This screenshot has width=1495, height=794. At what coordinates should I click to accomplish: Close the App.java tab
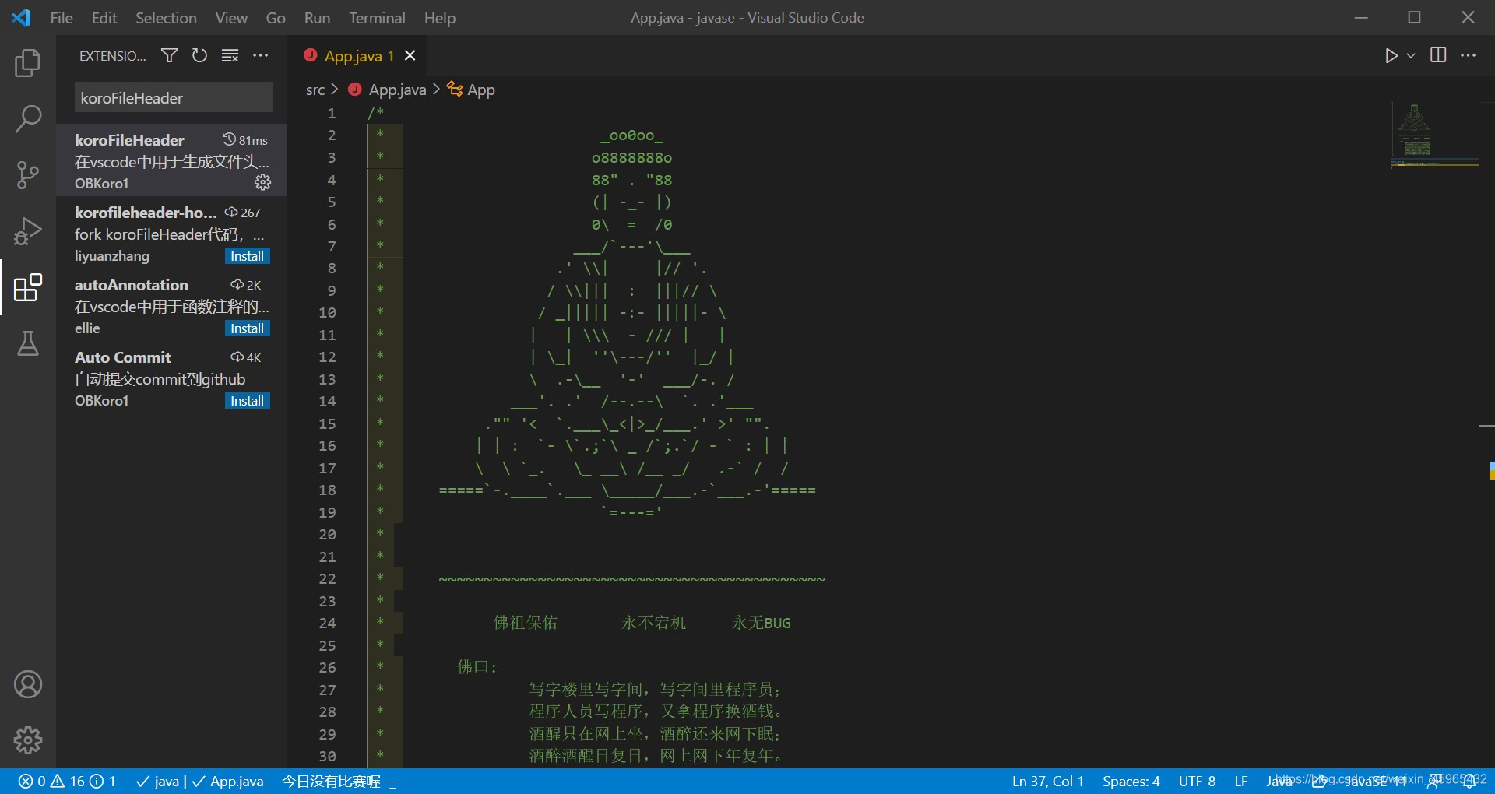[x=410, y=55]
